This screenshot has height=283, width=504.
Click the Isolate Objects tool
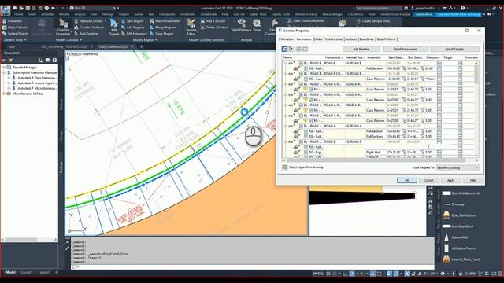tap(15, 33)
